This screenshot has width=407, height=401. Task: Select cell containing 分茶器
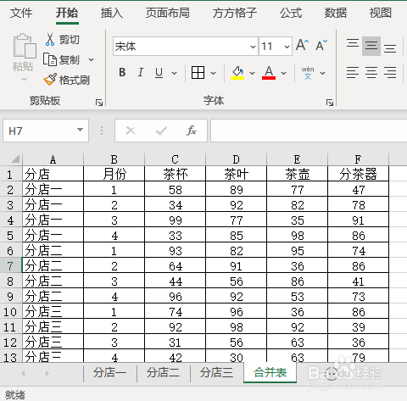point(358,174)
